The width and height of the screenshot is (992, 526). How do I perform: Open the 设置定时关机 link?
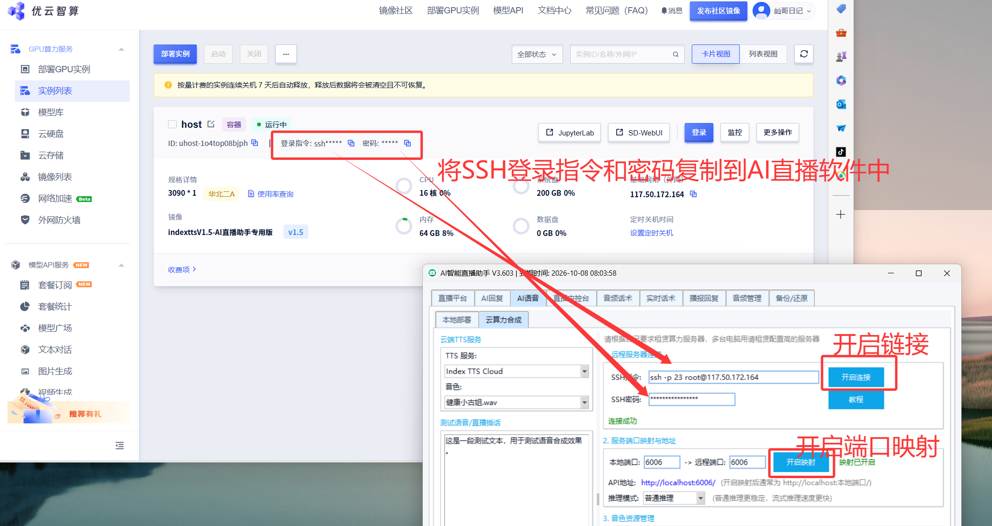pos(651,233)
